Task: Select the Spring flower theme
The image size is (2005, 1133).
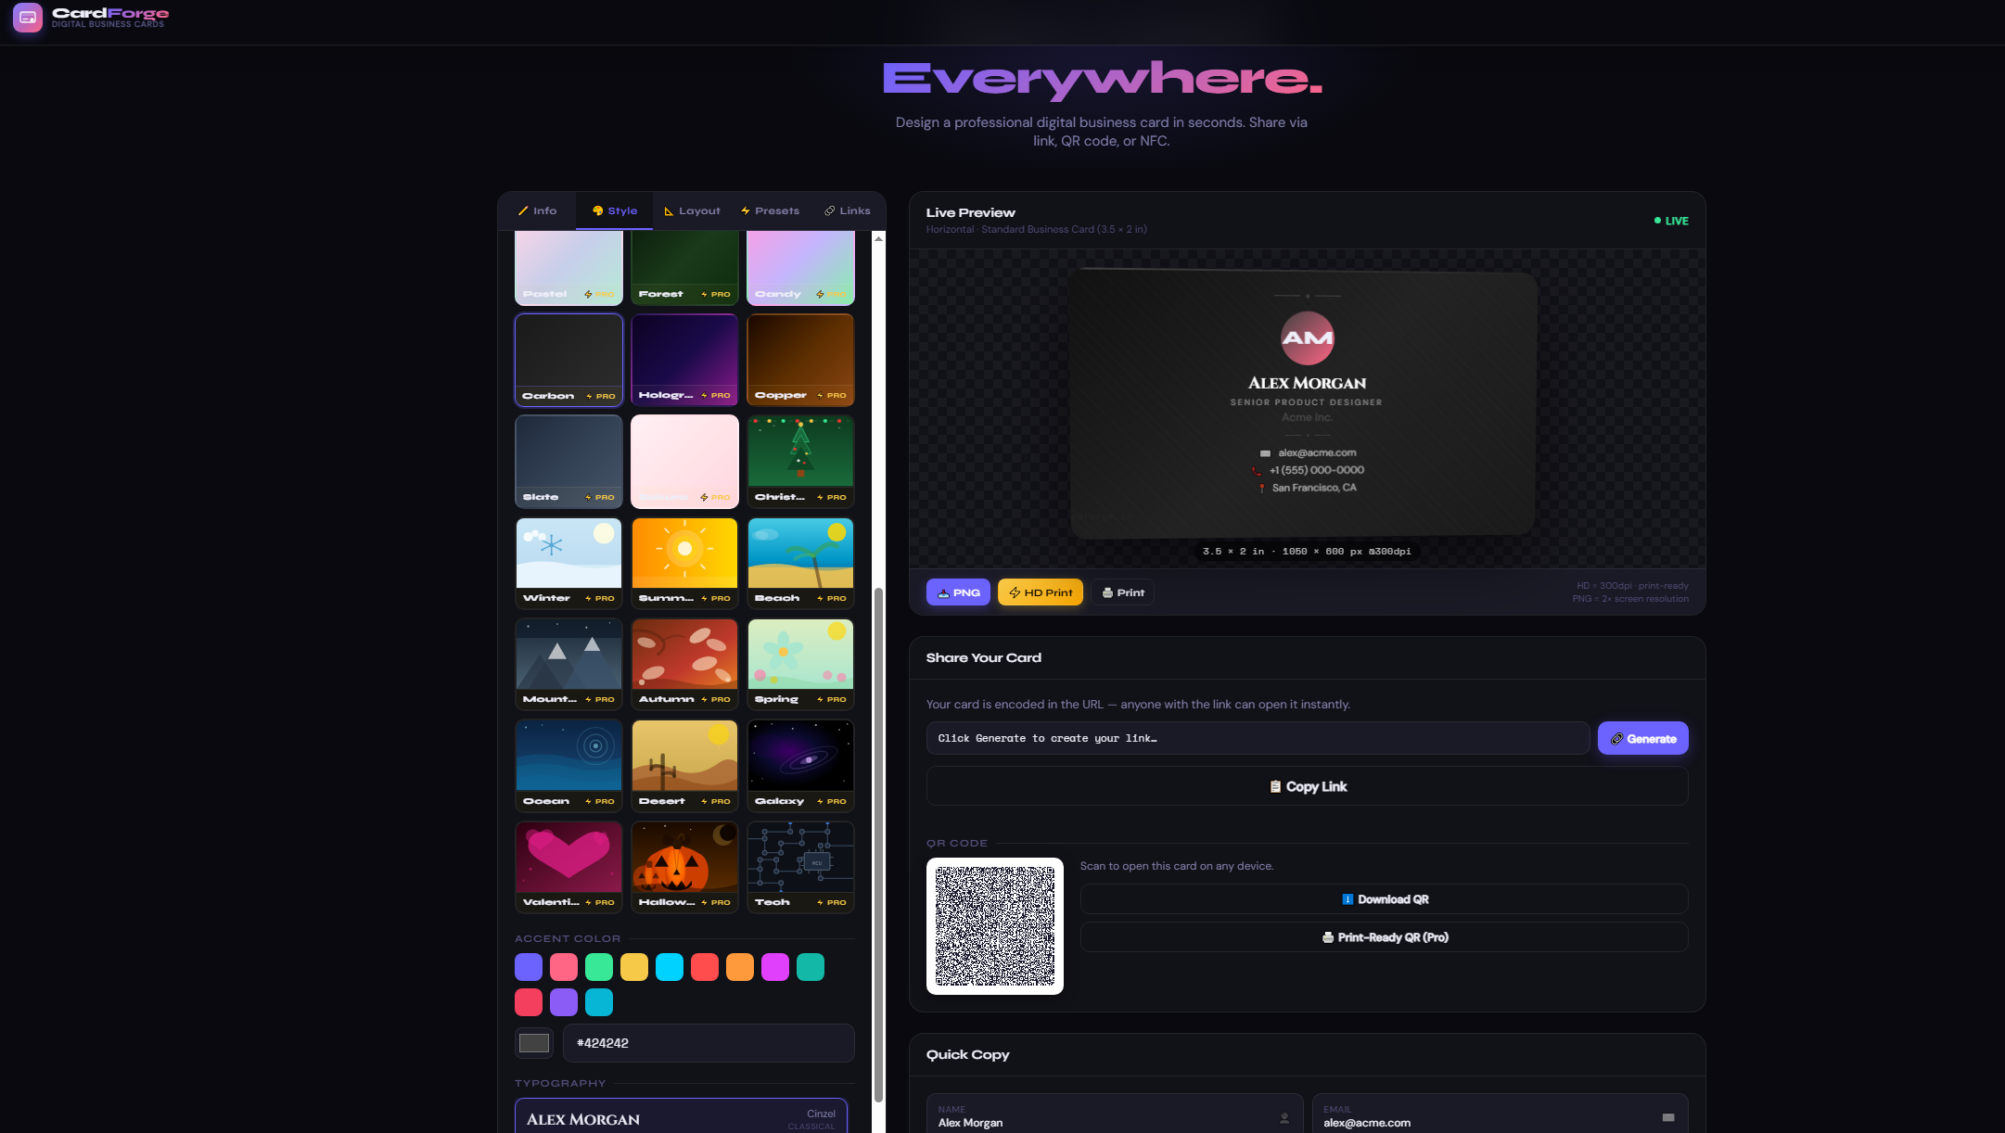Action: click(800, 663)
